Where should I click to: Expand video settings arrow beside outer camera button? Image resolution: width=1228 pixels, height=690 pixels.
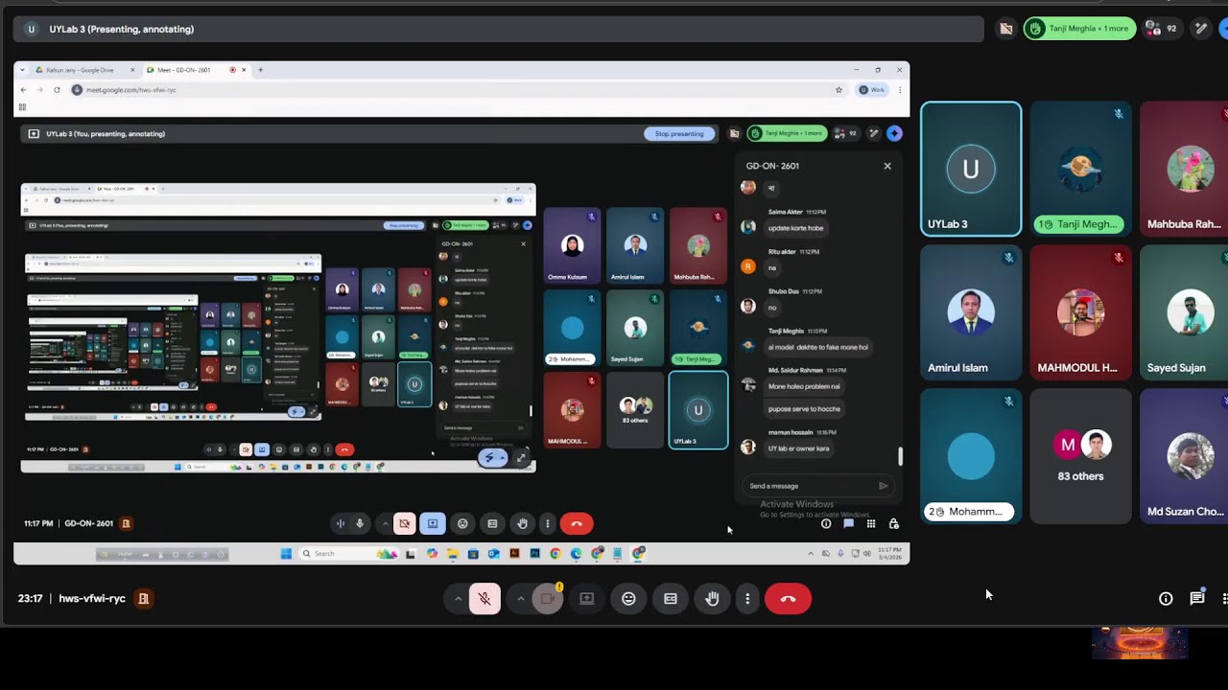pos(521,599)
